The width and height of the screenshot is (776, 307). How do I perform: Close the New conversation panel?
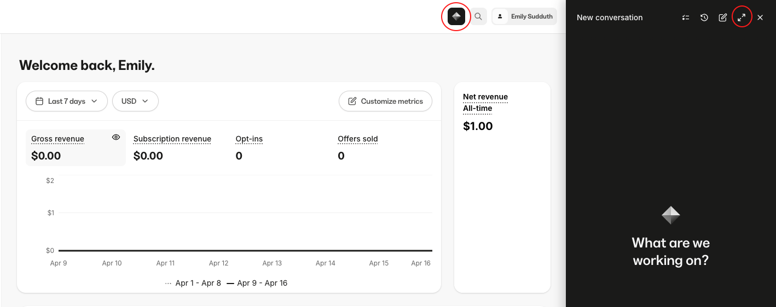tap(760, 17)
